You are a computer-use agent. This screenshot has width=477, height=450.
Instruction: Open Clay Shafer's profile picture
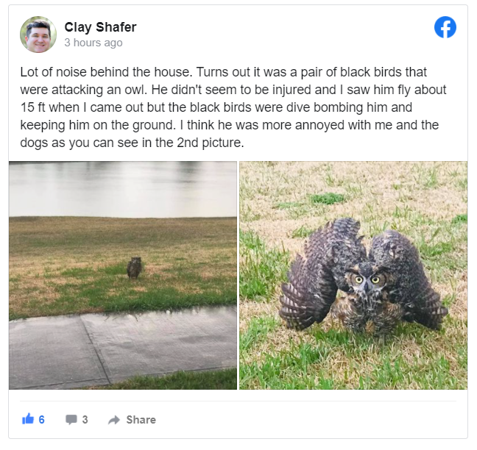pyautogui.click(x=38, y=35)
